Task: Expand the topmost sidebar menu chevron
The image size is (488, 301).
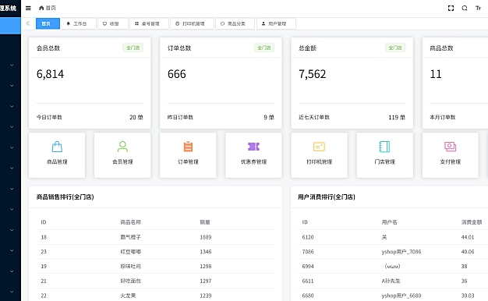Action: [x=12, y=65]
